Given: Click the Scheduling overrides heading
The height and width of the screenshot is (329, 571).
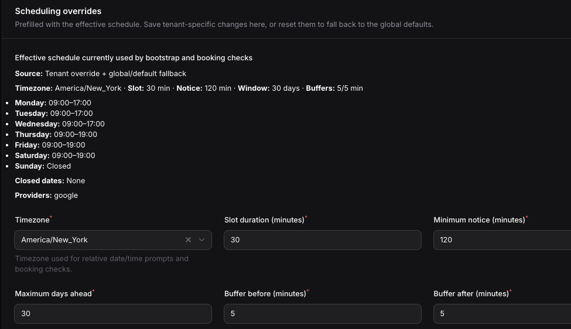Looking at the screenshot, I should [x=58, y=11].
